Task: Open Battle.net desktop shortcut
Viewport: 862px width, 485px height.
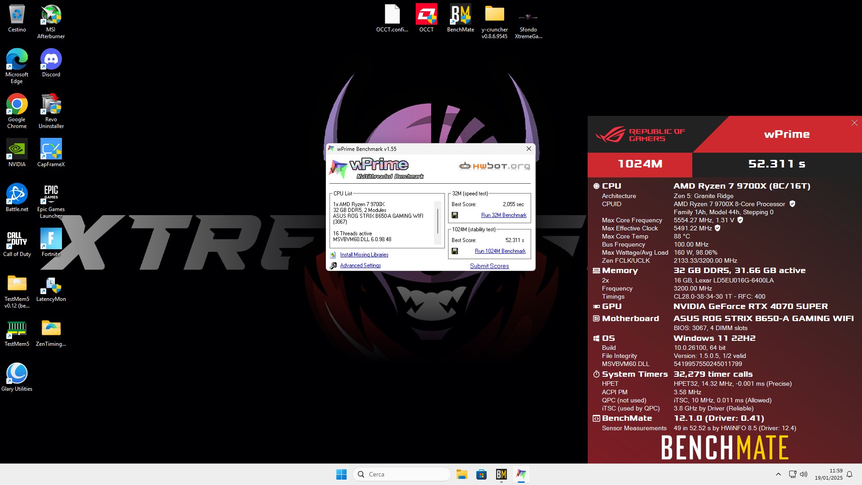Action: 17,198
